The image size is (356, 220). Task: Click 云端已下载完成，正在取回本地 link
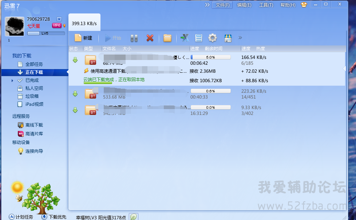tap(114, 80)
